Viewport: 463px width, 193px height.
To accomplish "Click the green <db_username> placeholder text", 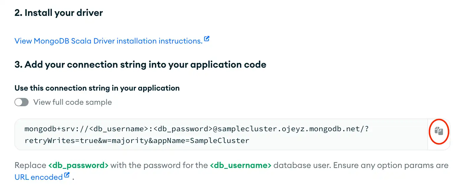I will (240, 165).
